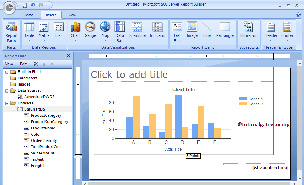The height and width of the screenshot is (185, 304).
Task: Click the Series 1 blue legend swatch
Action: [243, 99]
